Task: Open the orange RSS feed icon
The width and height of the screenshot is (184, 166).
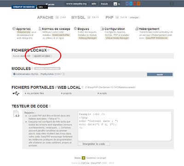Action: pos(138,4)
